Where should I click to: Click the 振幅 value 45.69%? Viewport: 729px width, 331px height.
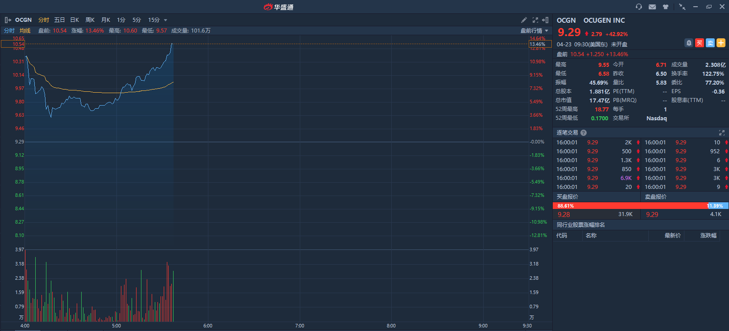(x=599, y=82)
